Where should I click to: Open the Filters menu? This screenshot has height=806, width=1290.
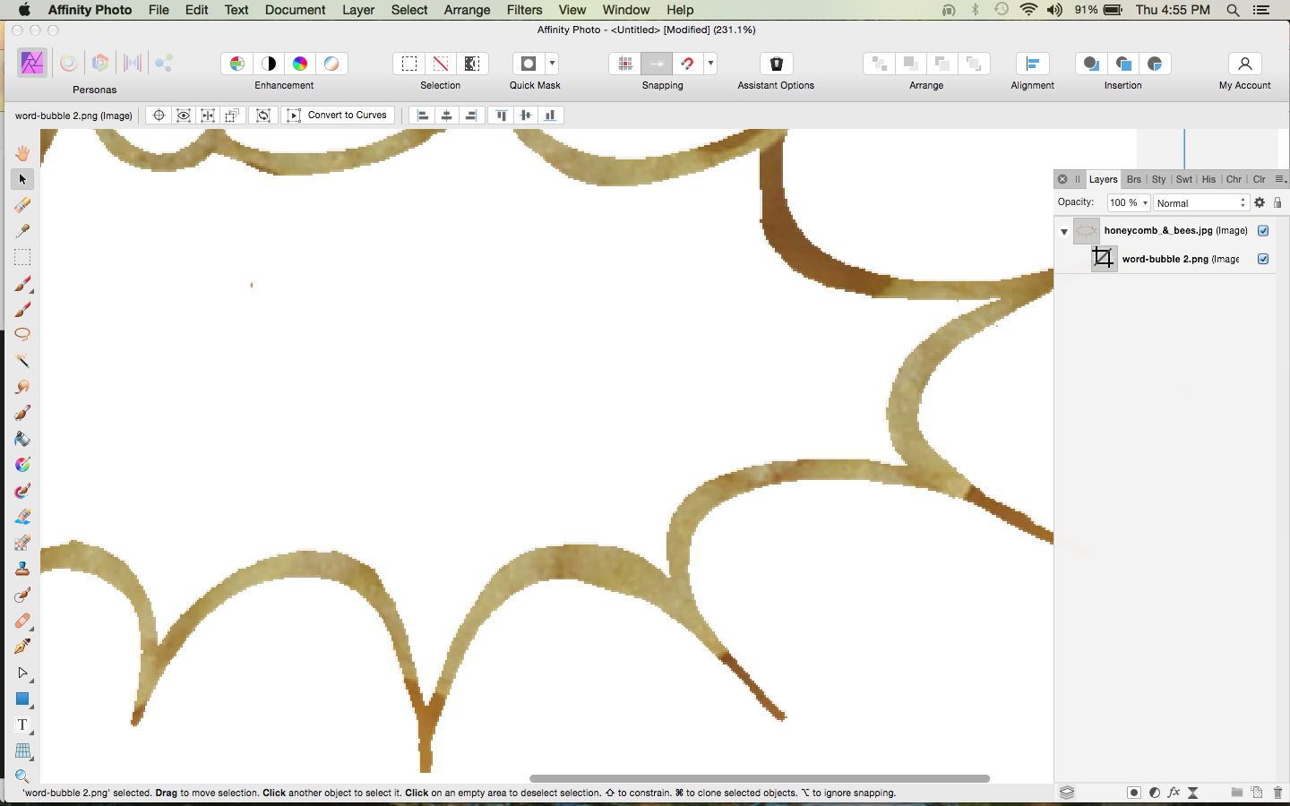point(524,10)
